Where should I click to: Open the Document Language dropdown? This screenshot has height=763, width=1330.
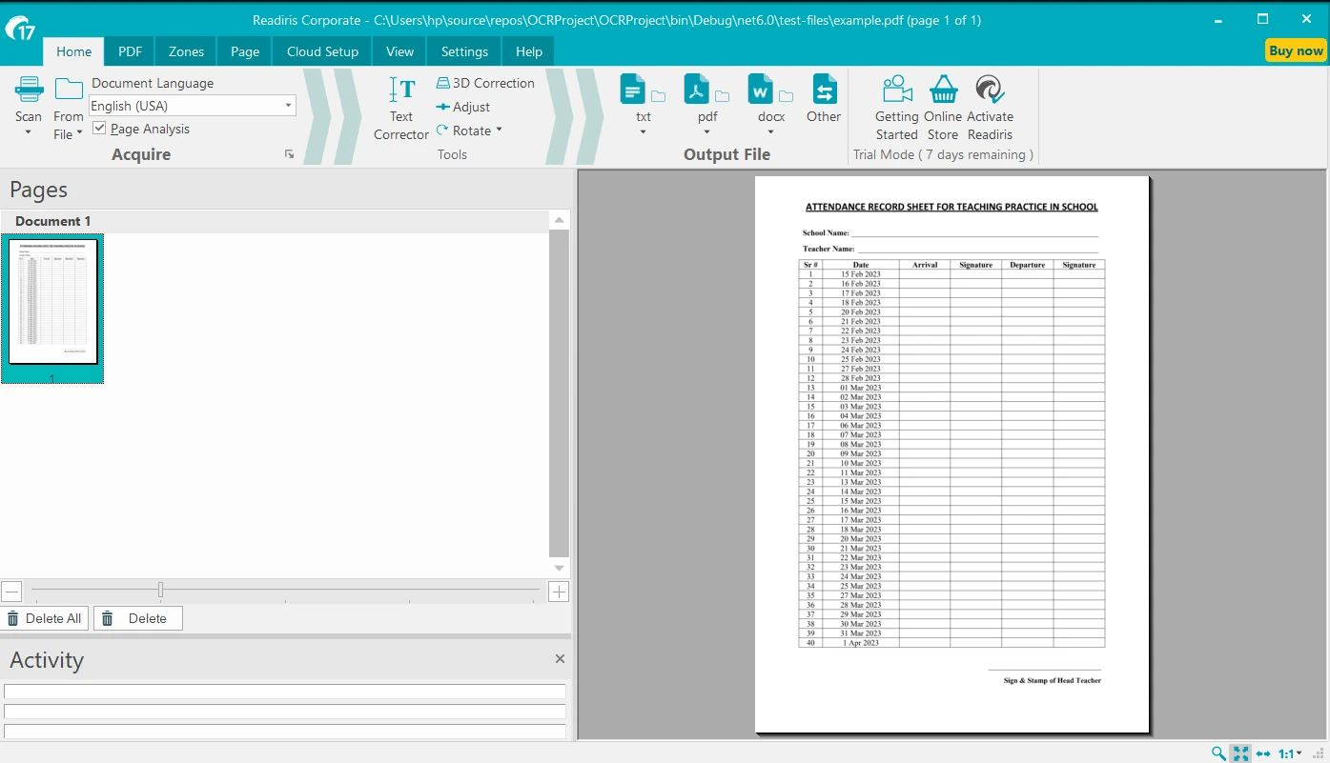(288, 106)
